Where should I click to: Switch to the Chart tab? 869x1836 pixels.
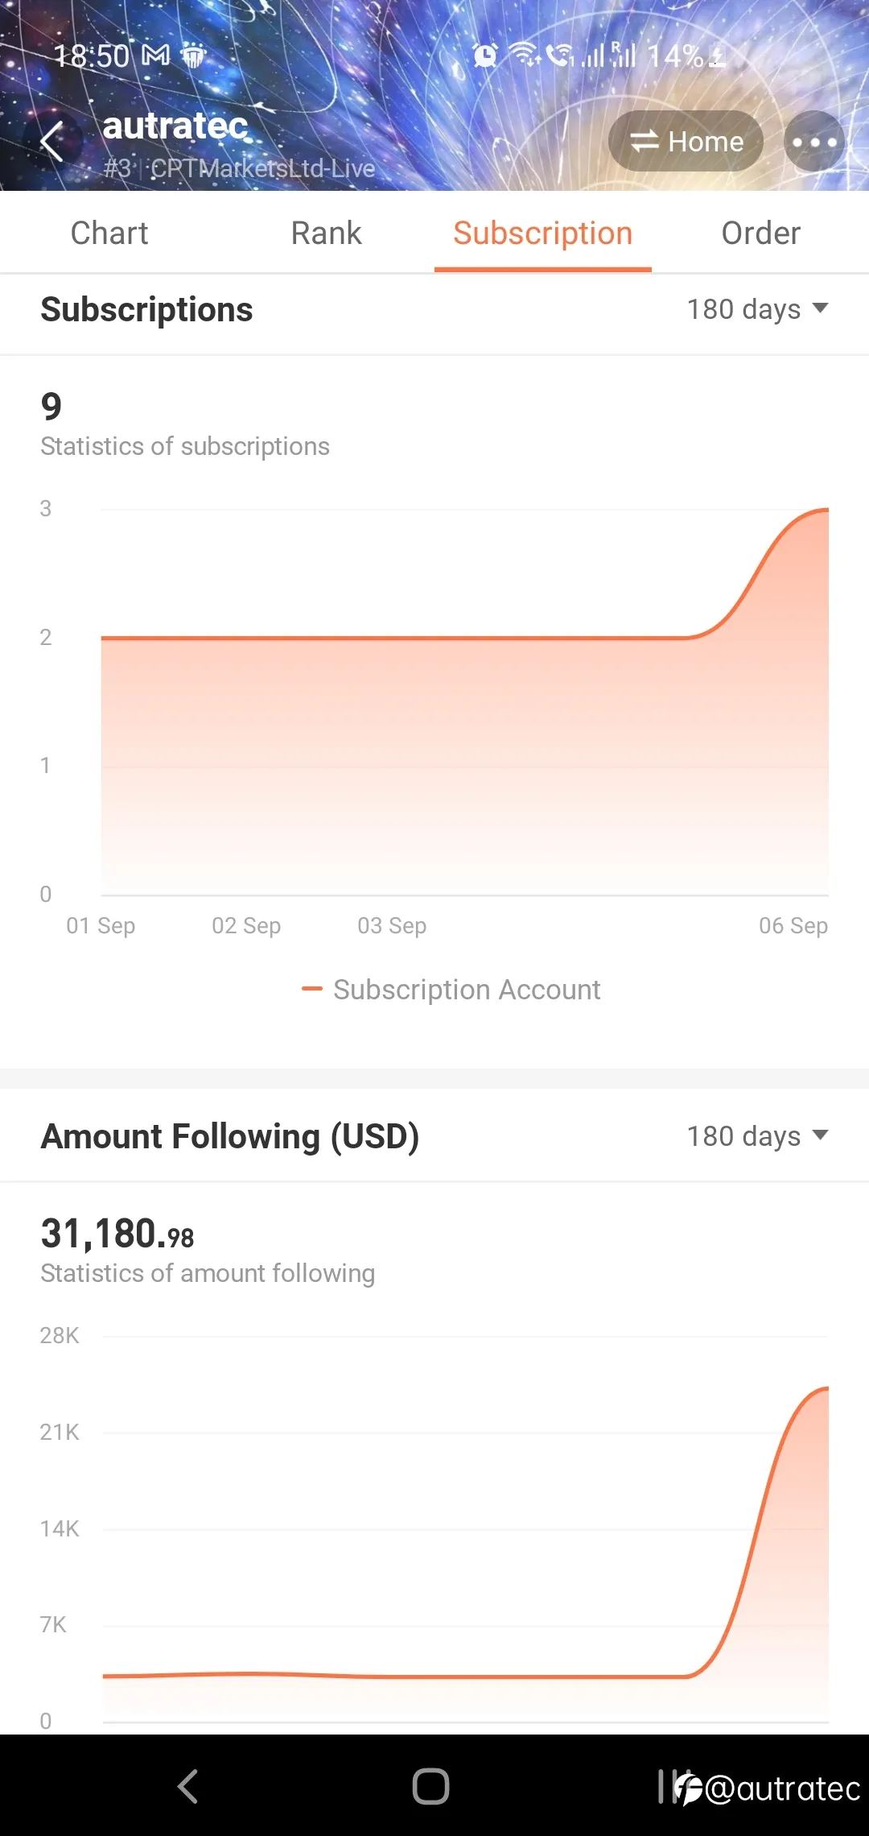point(109,233)
